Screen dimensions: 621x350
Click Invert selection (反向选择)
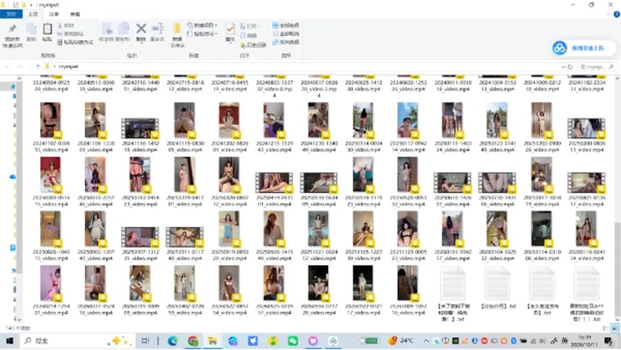point(285,42)
